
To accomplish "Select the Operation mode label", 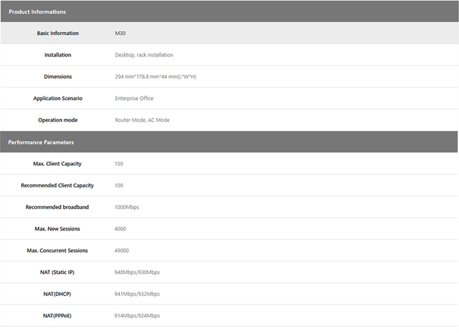I will [58, 120].
